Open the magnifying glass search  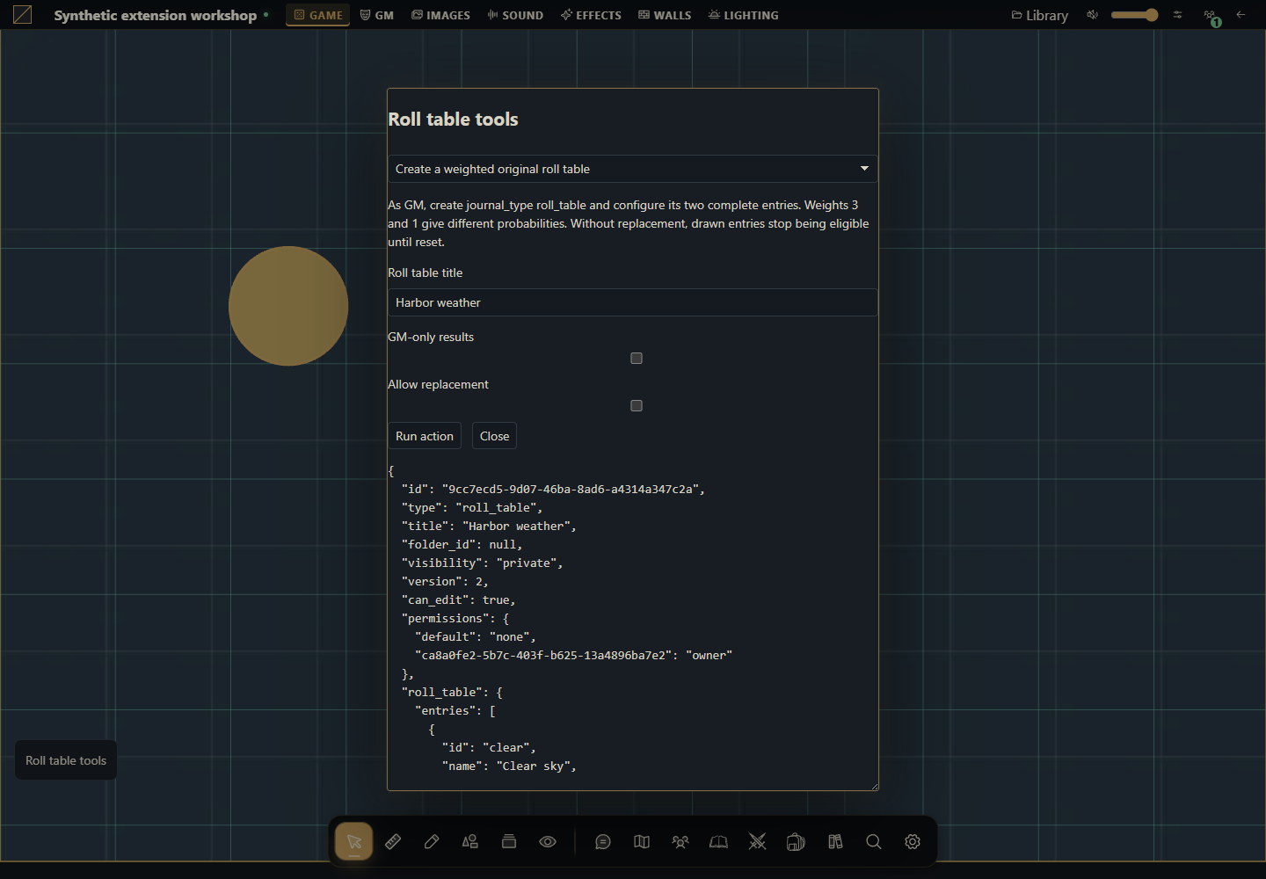(x=874, y=841)
